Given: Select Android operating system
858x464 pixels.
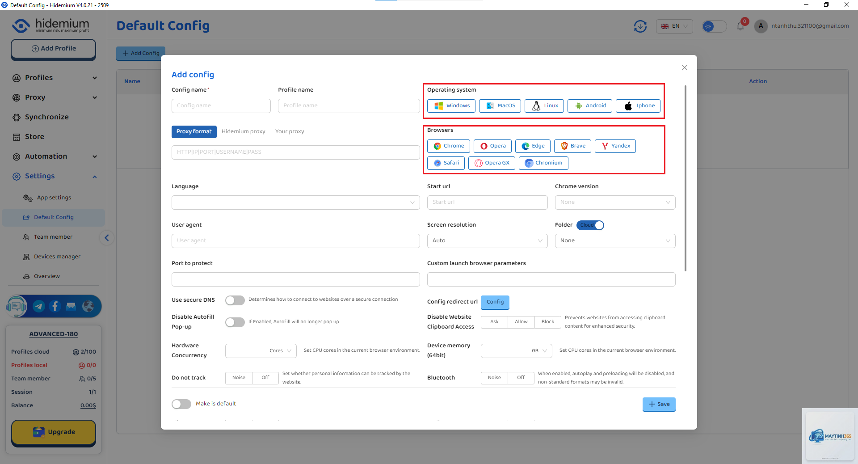Looking at the screenshot, I should (590, 106).
